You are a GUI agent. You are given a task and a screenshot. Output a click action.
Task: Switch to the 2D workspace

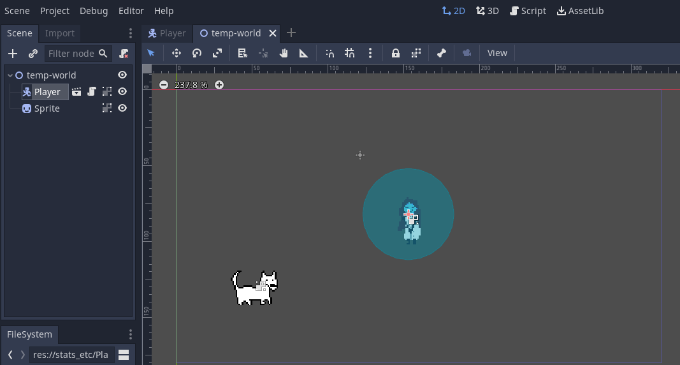(x=454, y=11)
